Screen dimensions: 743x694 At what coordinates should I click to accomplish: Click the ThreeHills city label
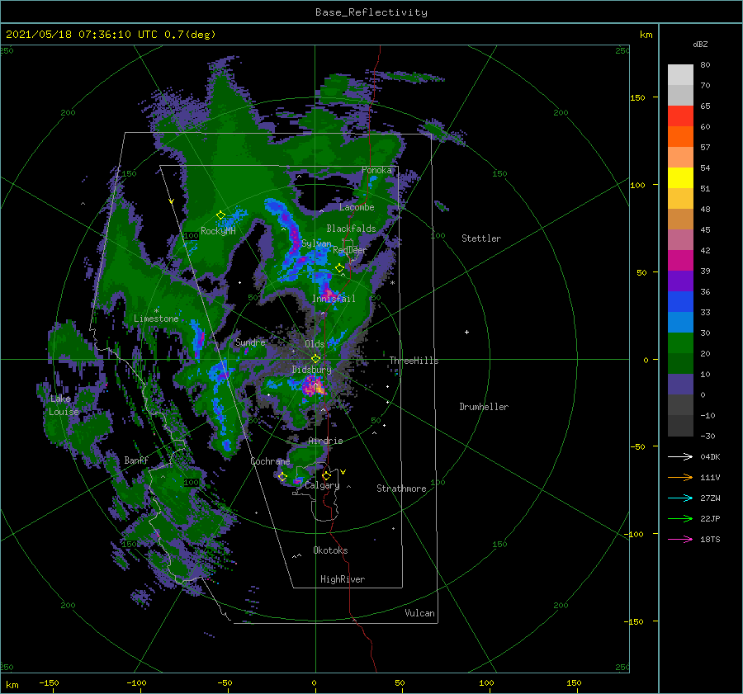click(x=414, y=361)
